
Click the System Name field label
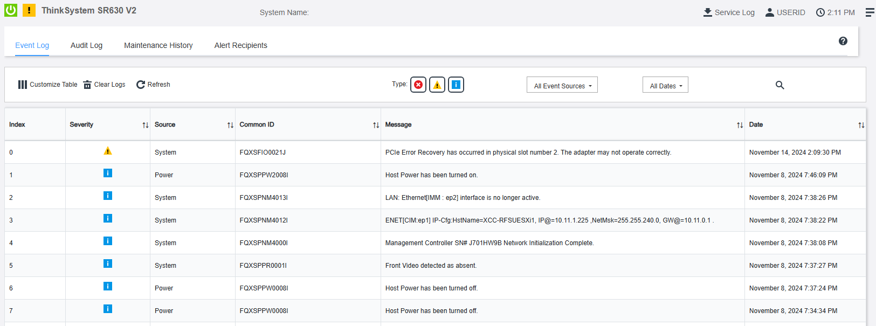284,12
